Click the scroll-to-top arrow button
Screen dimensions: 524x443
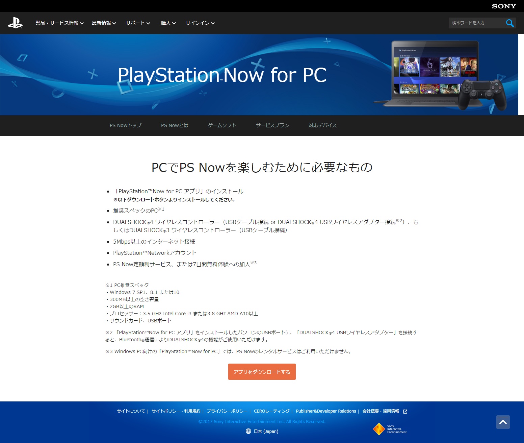click(503, 422)
